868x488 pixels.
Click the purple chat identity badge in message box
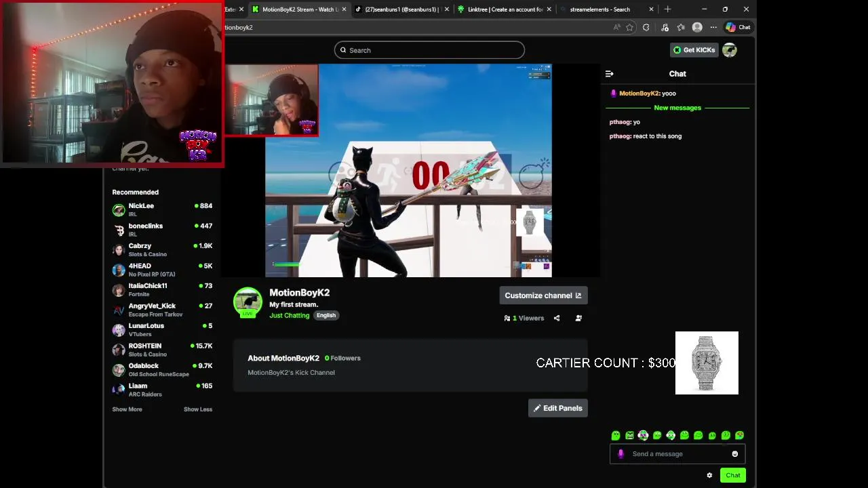click(x=620, y=454)
